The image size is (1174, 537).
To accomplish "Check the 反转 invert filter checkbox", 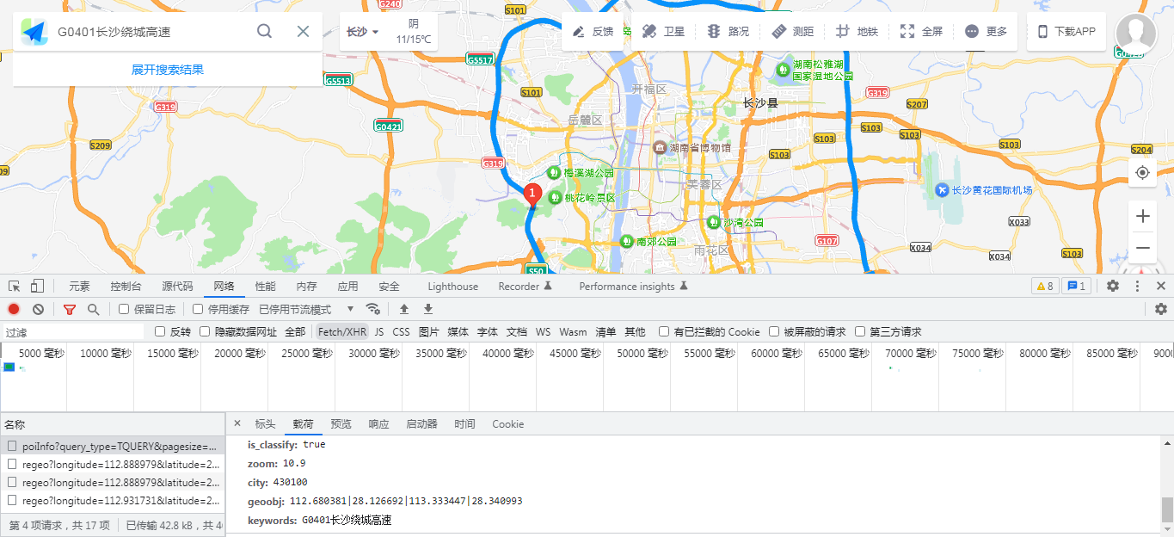I will point(160,331).
